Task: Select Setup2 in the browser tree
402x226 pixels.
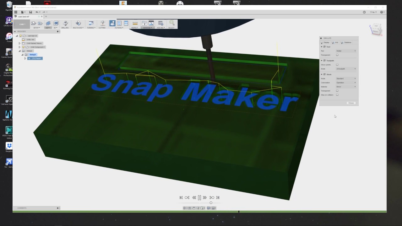Action: [x=33, y=55]
